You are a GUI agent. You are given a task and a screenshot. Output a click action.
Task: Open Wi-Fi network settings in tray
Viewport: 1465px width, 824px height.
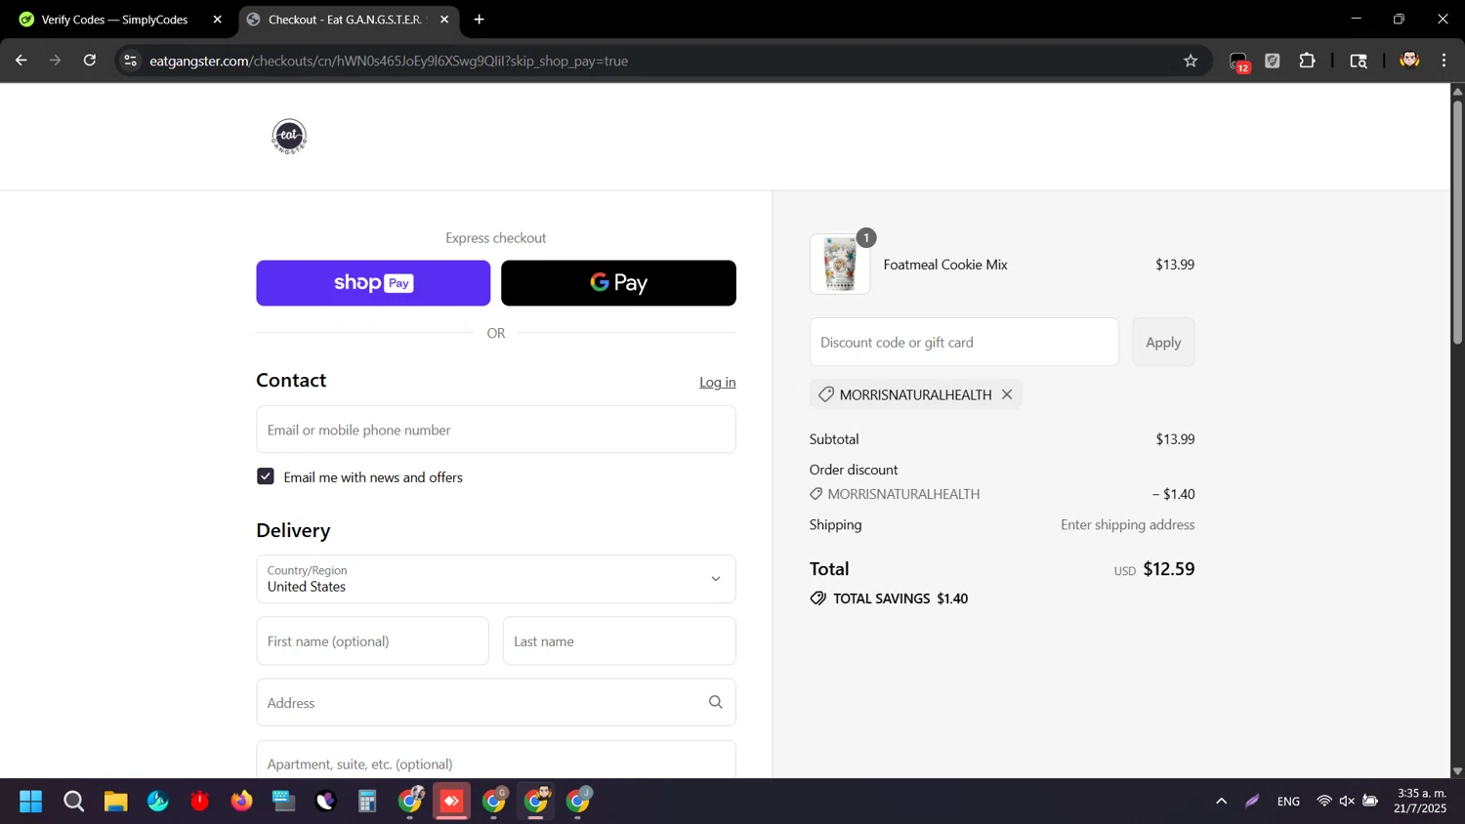click(x=1324, y=802)
